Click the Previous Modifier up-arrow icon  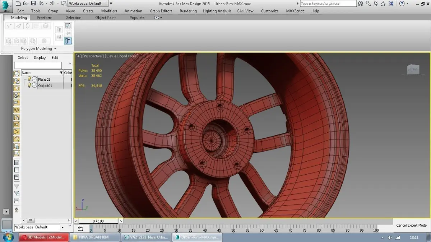[x=59, y=30]
